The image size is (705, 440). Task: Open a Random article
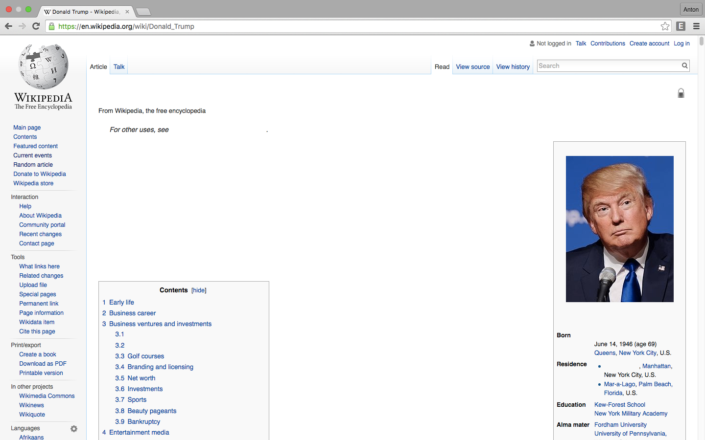point(33,165)
